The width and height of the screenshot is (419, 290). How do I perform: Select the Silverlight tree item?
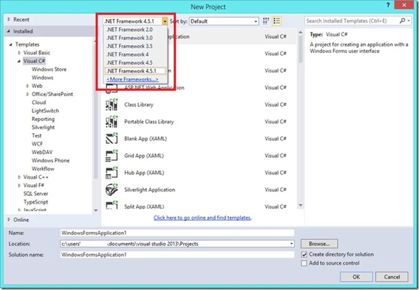tap(43, 127)
